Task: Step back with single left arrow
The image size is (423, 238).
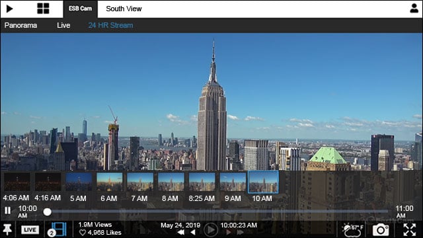Action: [x=193, y=232]
